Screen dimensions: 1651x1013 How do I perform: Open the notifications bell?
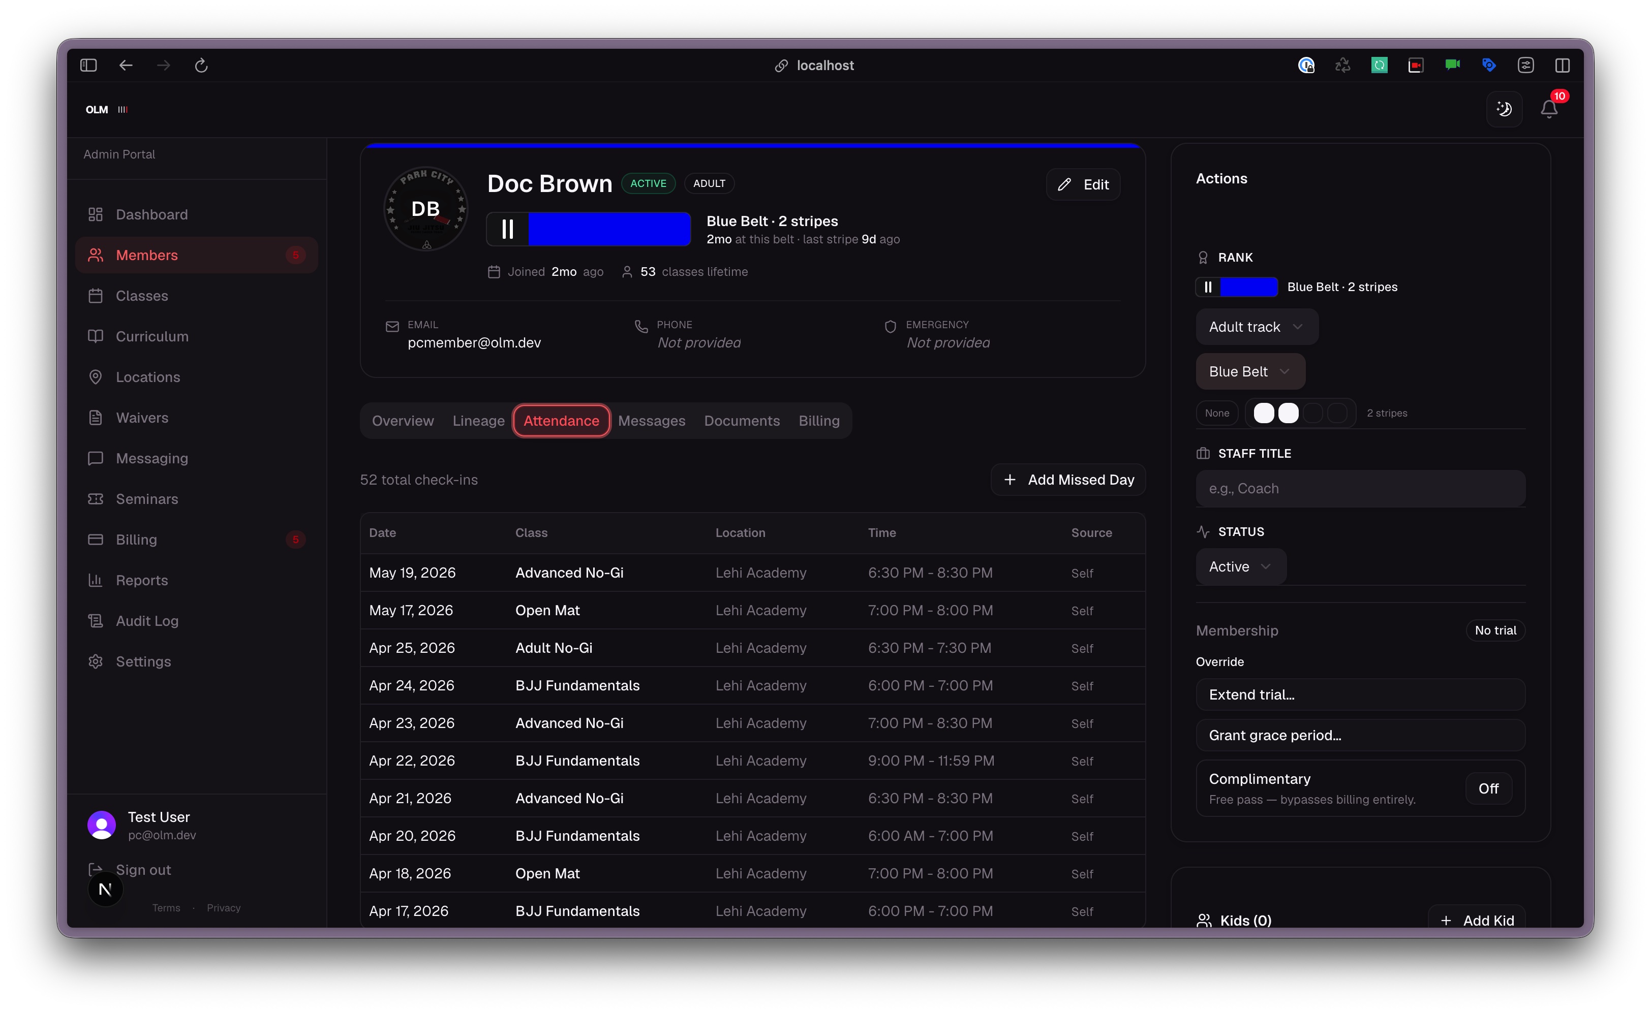(x=1548, y=109)
